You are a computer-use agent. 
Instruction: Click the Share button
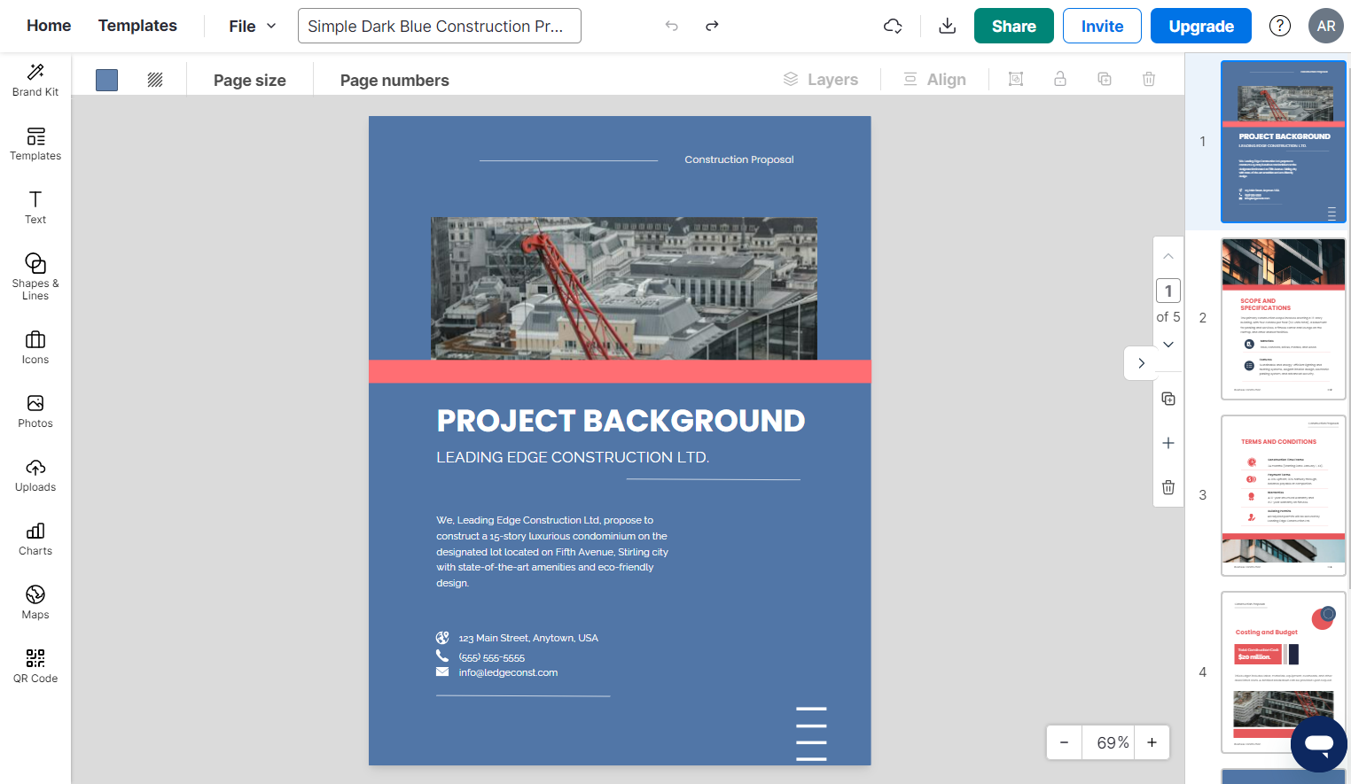coord(1013,26)
